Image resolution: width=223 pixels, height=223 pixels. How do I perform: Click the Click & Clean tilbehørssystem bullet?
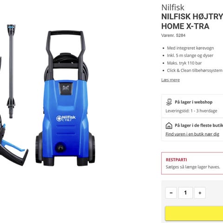click(x=195, y=71)
